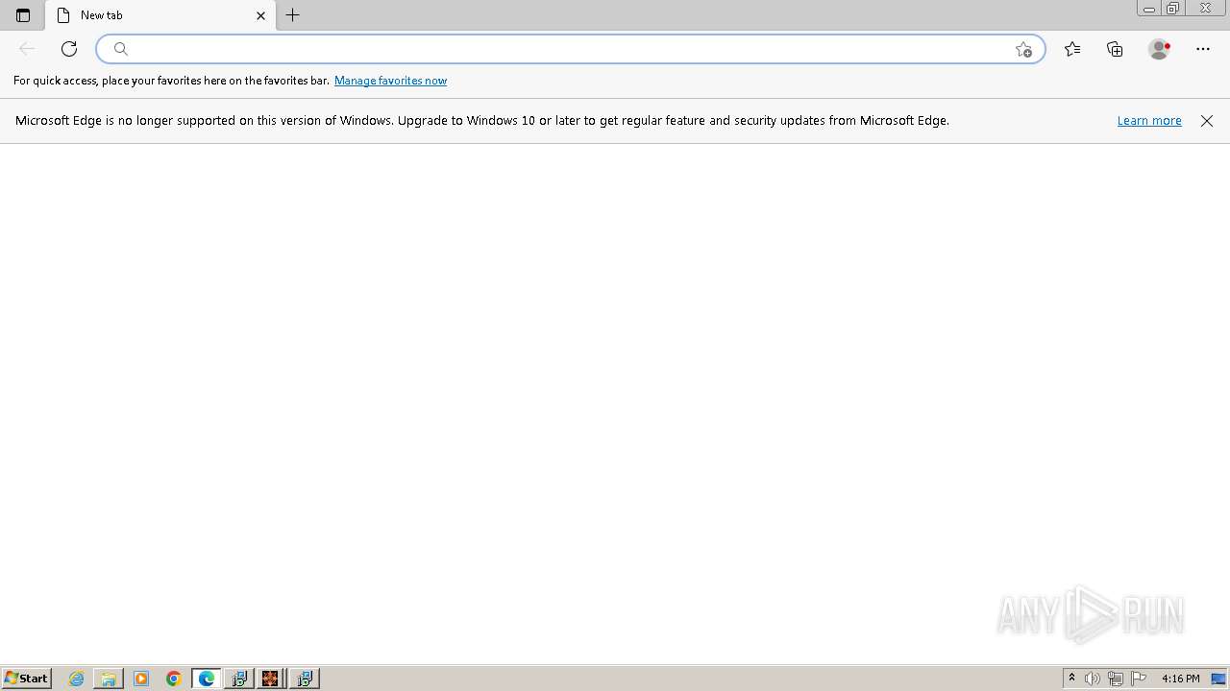Click the clock showing 4:16 PM
1230x691 pixels.
coord(1180,679)
